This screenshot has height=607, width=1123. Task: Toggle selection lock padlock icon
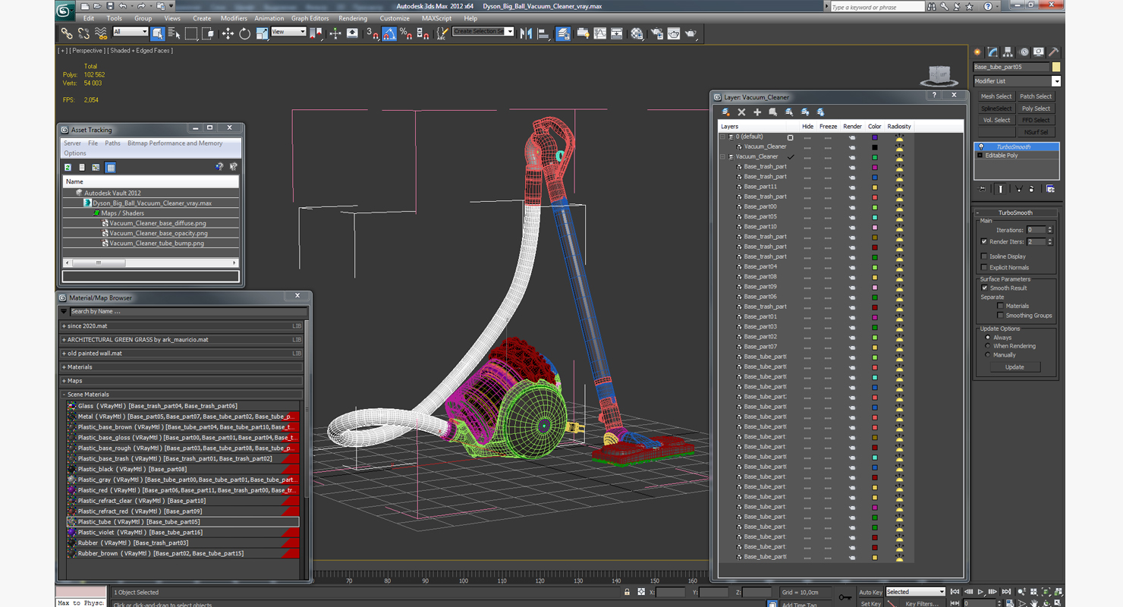pos(627,592)
